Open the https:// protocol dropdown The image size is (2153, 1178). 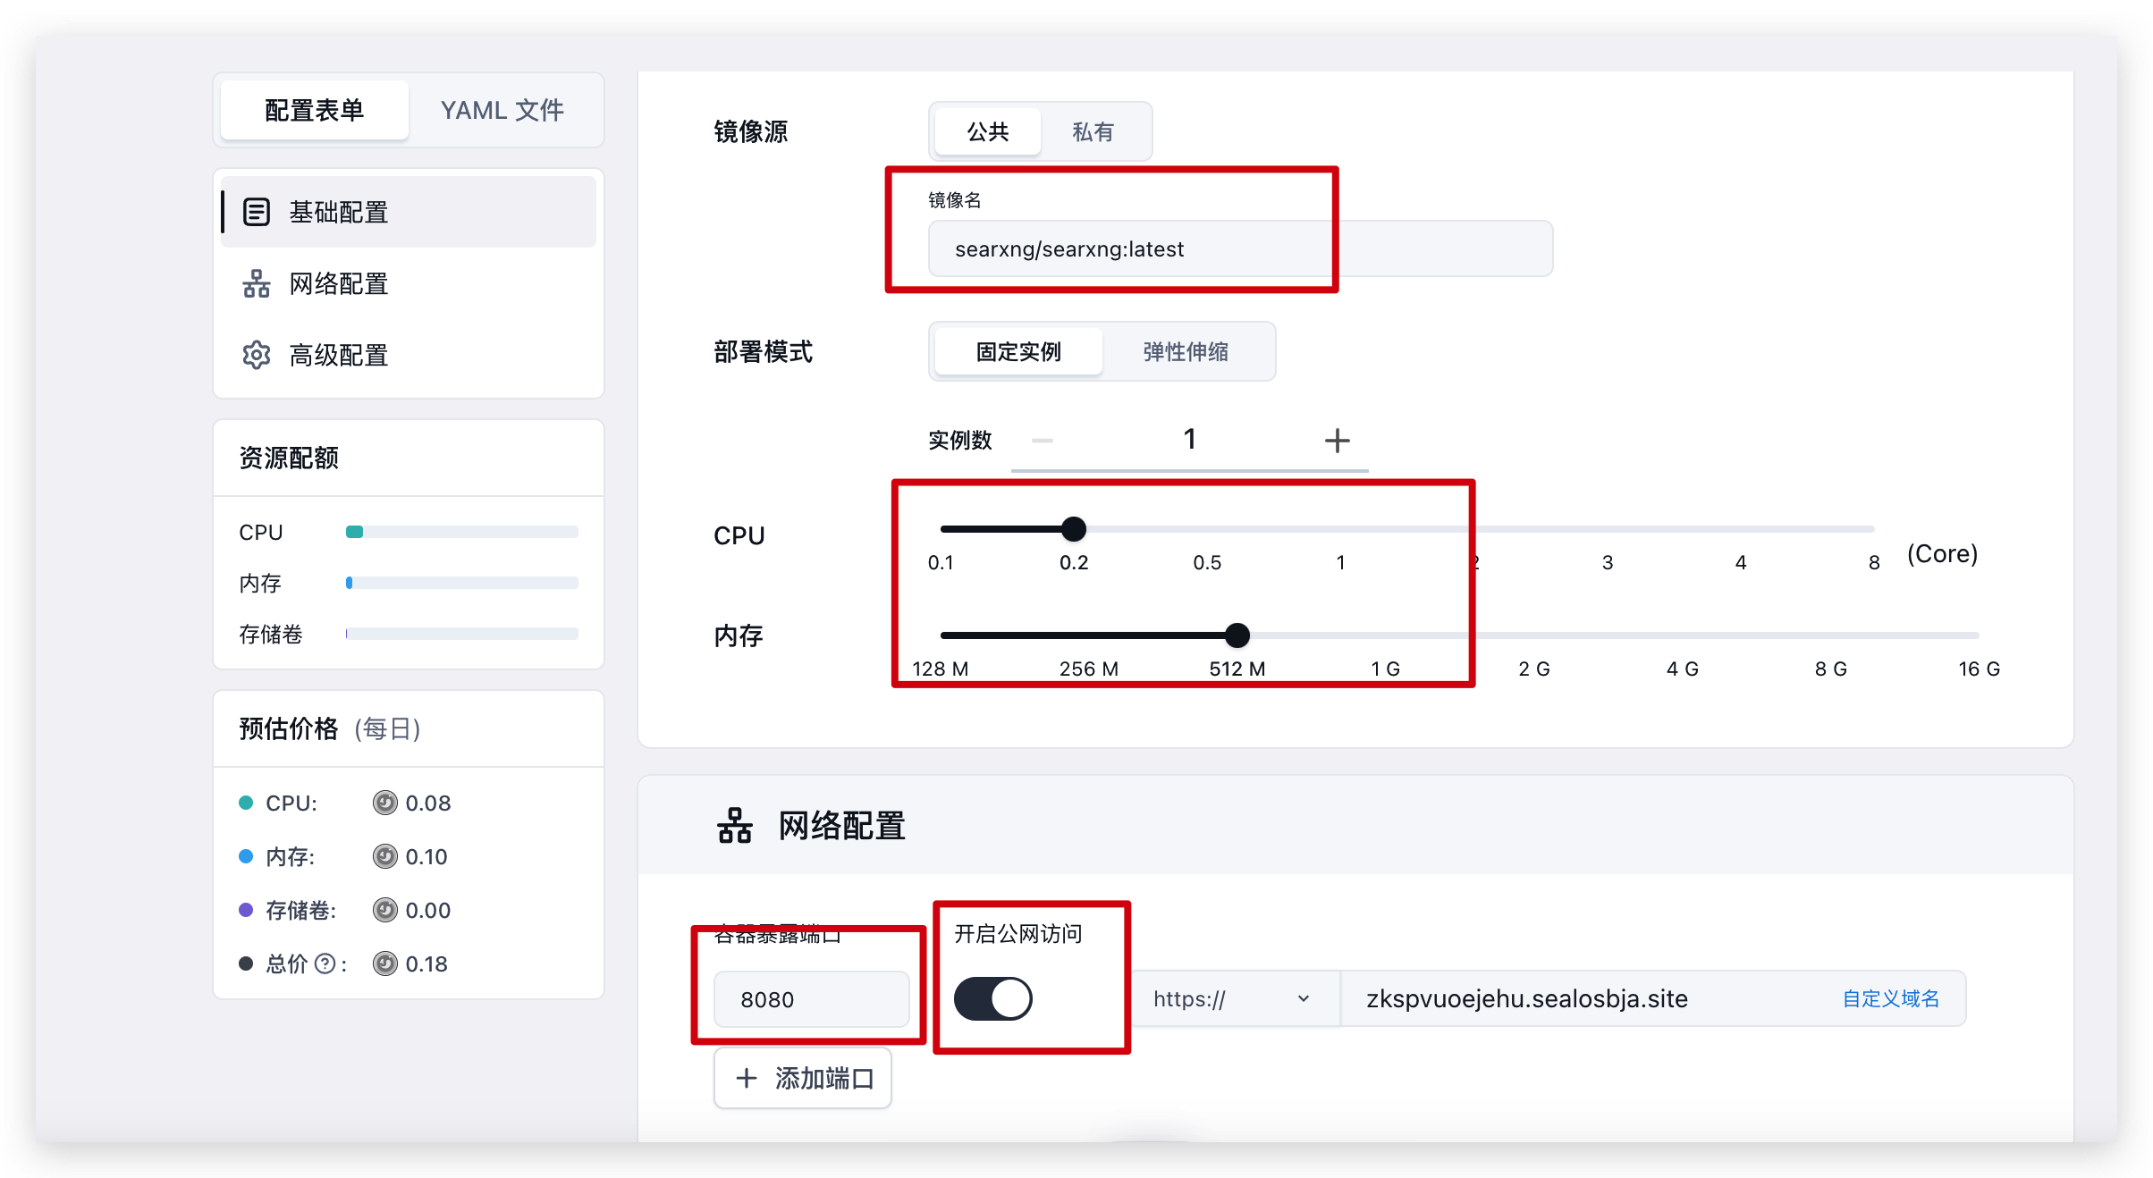point(1232,998)
